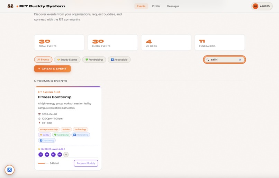Switch to the Events tab
Screen dimensions: 279x178
point(141,6)
